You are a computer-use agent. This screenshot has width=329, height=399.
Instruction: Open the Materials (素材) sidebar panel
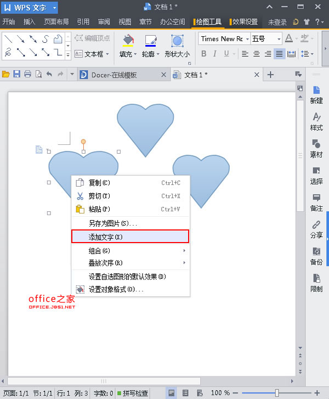(x=316, y=149)
